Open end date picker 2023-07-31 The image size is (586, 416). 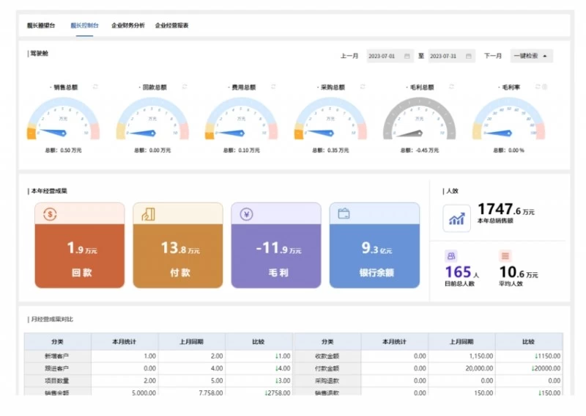[x=450, y=56]
